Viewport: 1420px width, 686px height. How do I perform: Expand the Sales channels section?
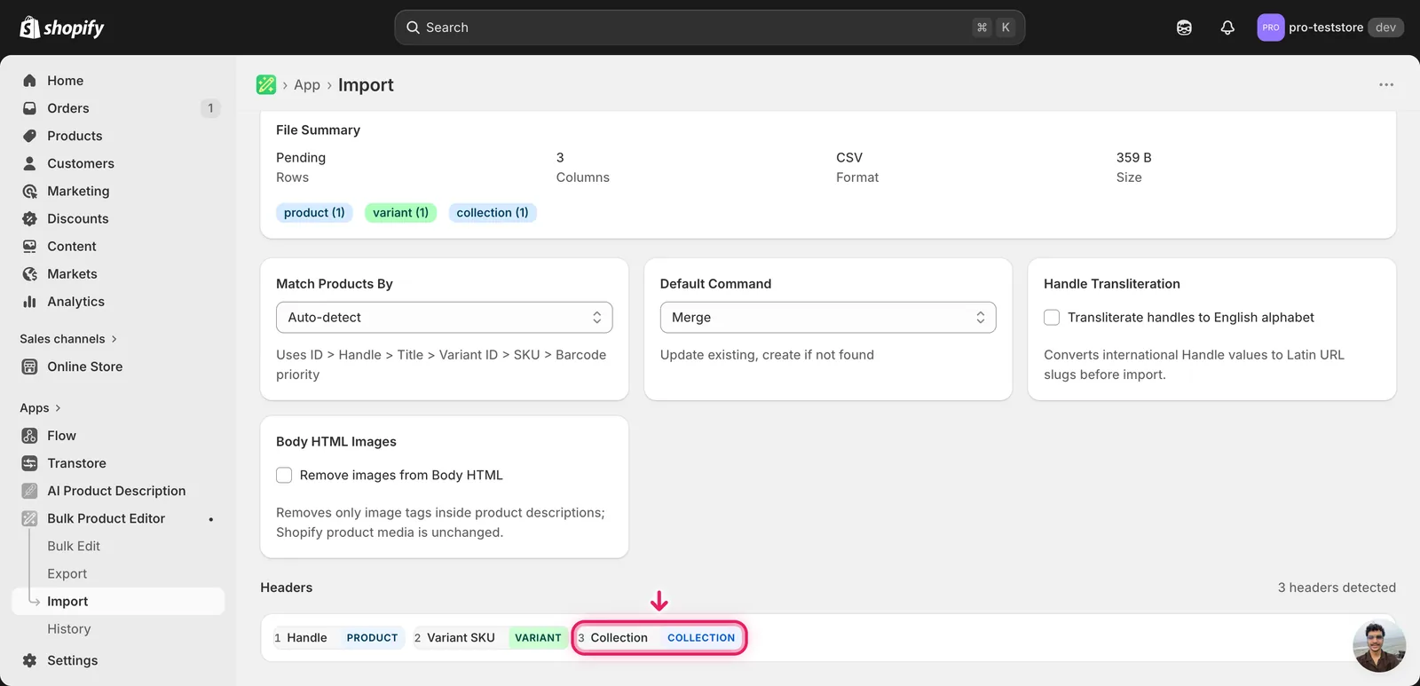[x=68, y=339]
